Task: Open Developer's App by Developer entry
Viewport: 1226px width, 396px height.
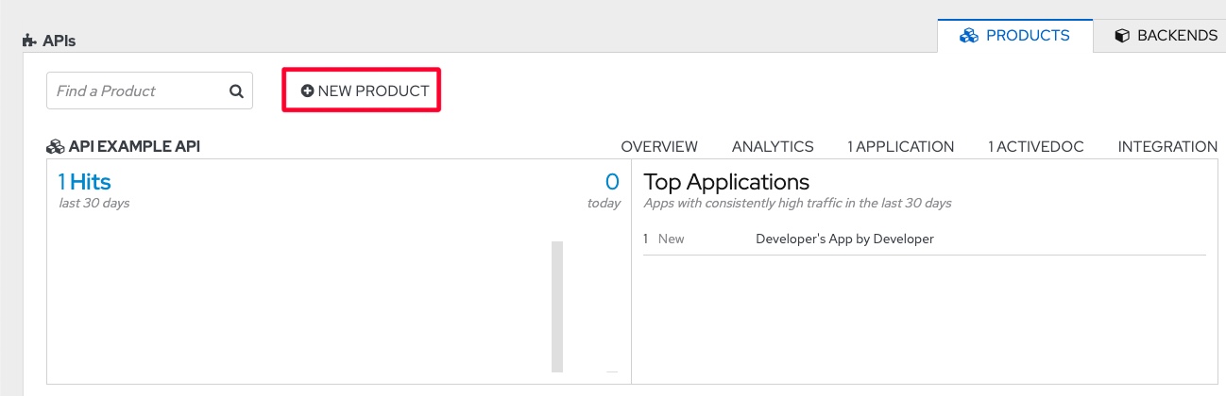Action: coord(844,239)
